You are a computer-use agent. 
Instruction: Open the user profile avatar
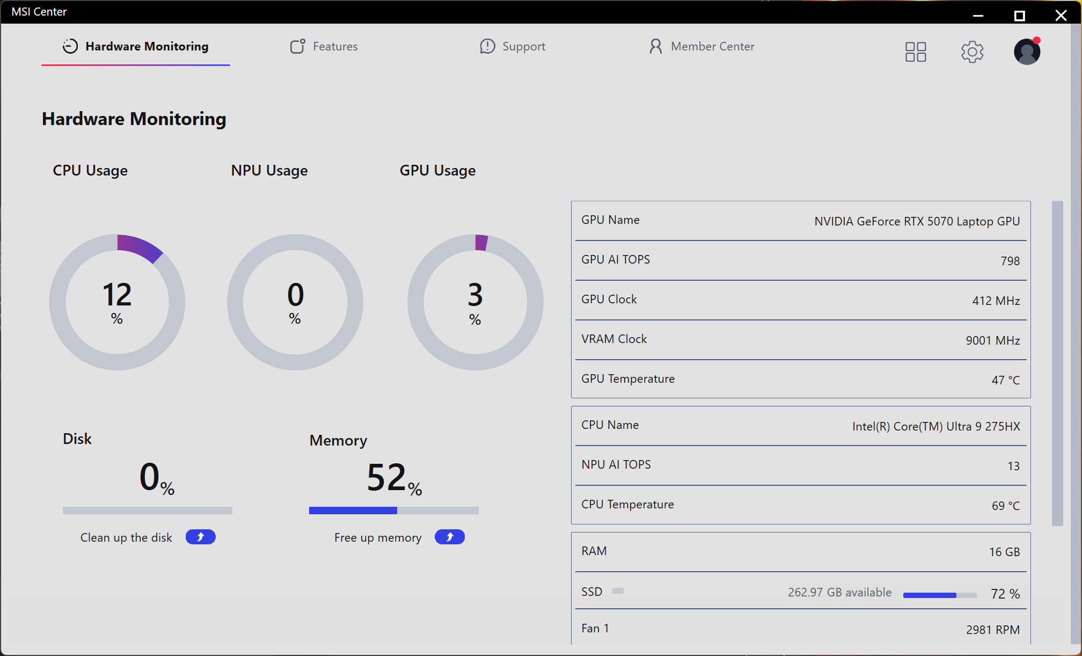1027,52
